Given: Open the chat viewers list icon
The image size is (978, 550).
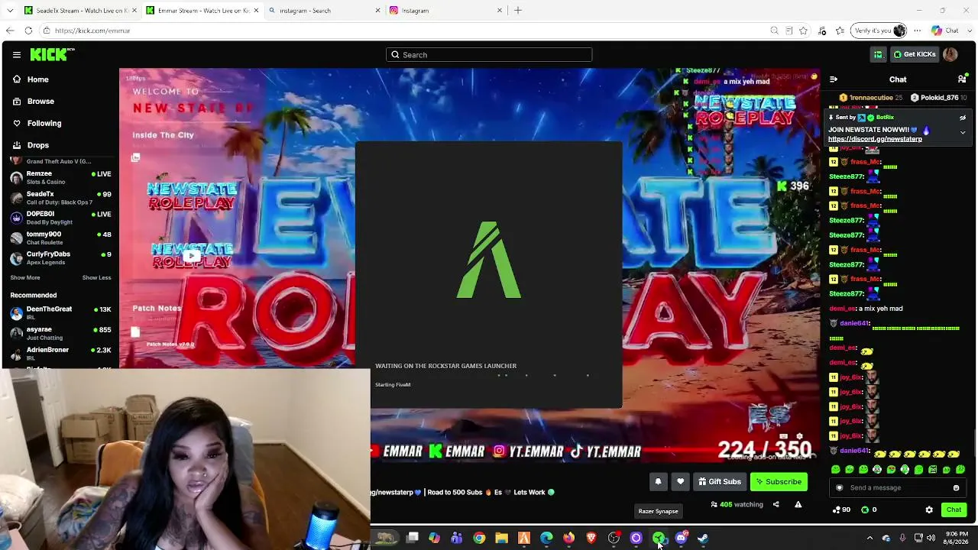Looking at the screenshot, I should coord(962,79).
